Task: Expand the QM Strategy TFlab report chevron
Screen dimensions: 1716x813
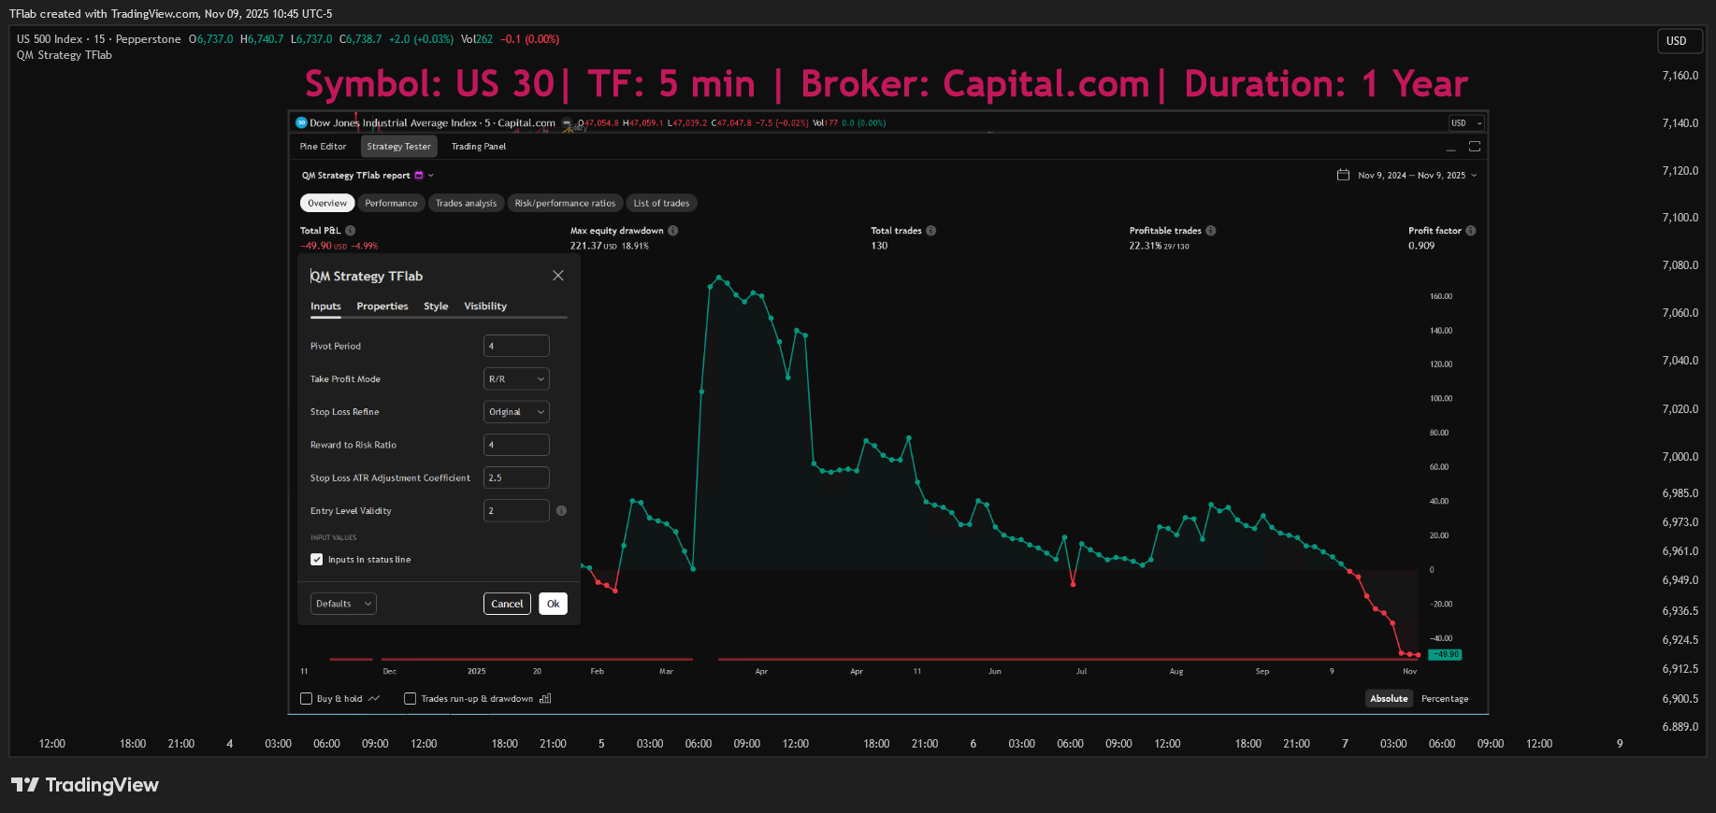Action: [431, 176]
